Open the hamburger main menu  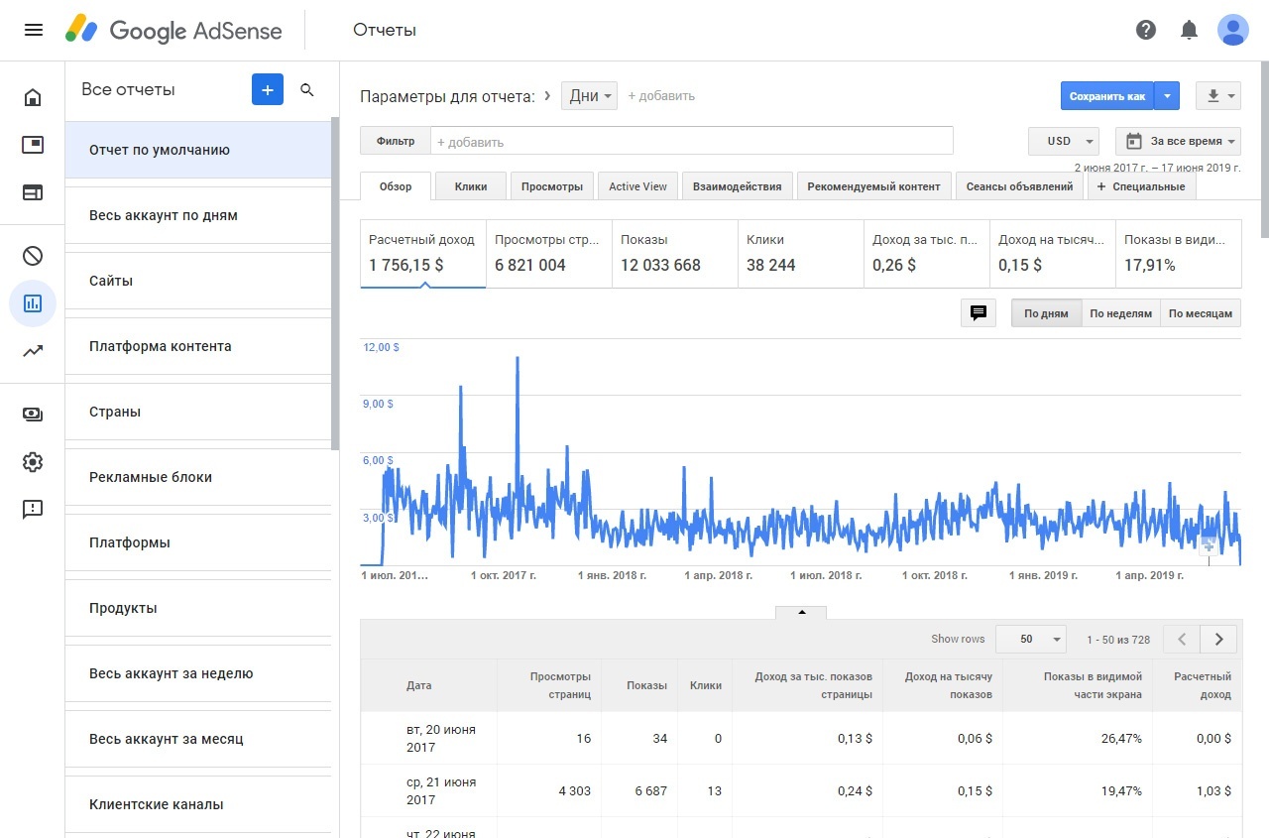[x=33, y=30]
